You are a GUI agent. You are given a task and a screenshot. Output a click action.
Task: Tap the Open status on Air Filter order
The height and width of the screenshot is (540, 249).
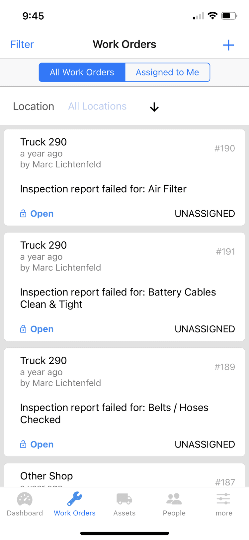pos(42,214)
